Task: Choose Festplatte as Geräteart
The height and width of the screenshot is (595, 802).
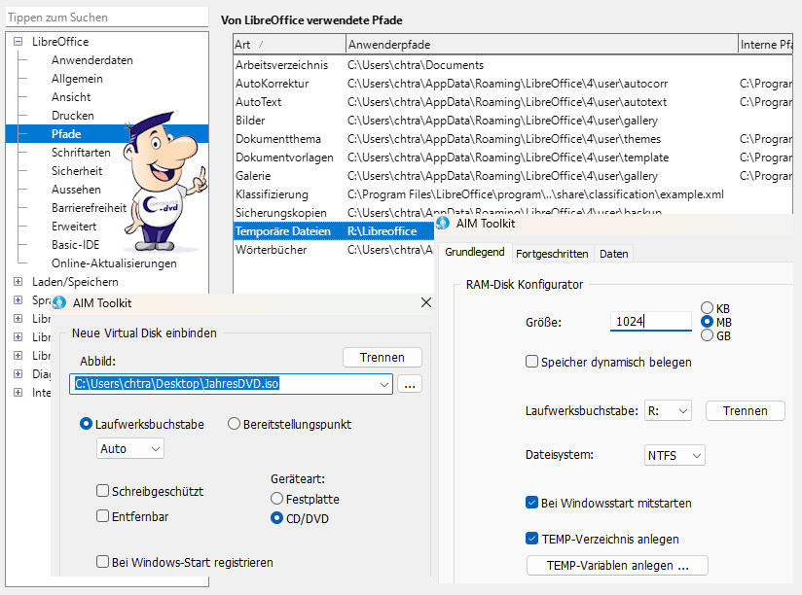Action: (276, 499)
